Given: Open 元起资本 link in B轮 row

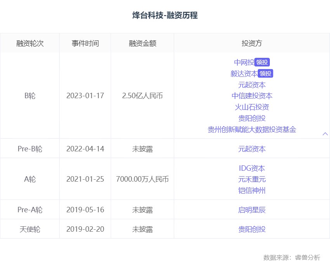Looking at the screenshot, I should click(x=252, y=85).
